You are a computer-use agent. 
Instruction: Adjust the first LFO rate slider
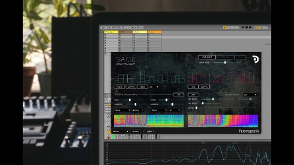(x=134, y=100)
